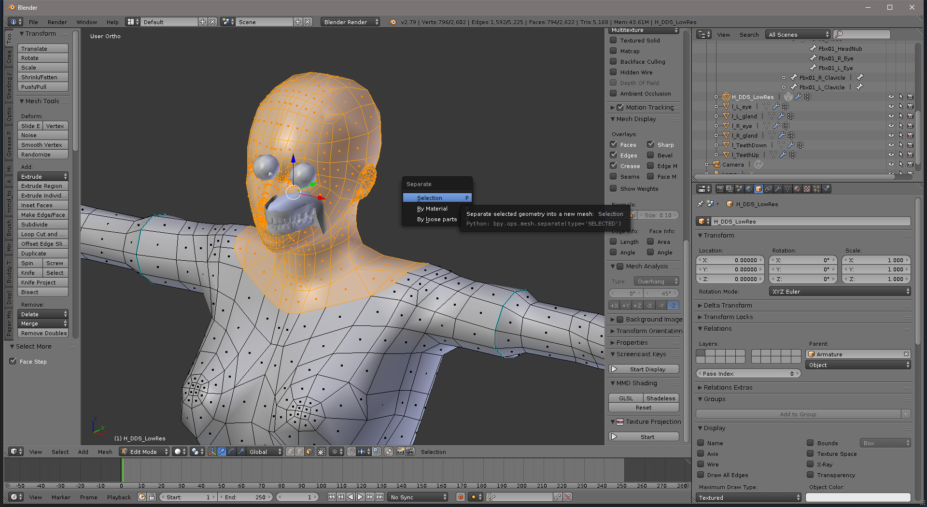The width and height of the screenshot is (927, 507).
Task: Open the XYZ Euler rotation mode dropdown
Action: point(840,292)
